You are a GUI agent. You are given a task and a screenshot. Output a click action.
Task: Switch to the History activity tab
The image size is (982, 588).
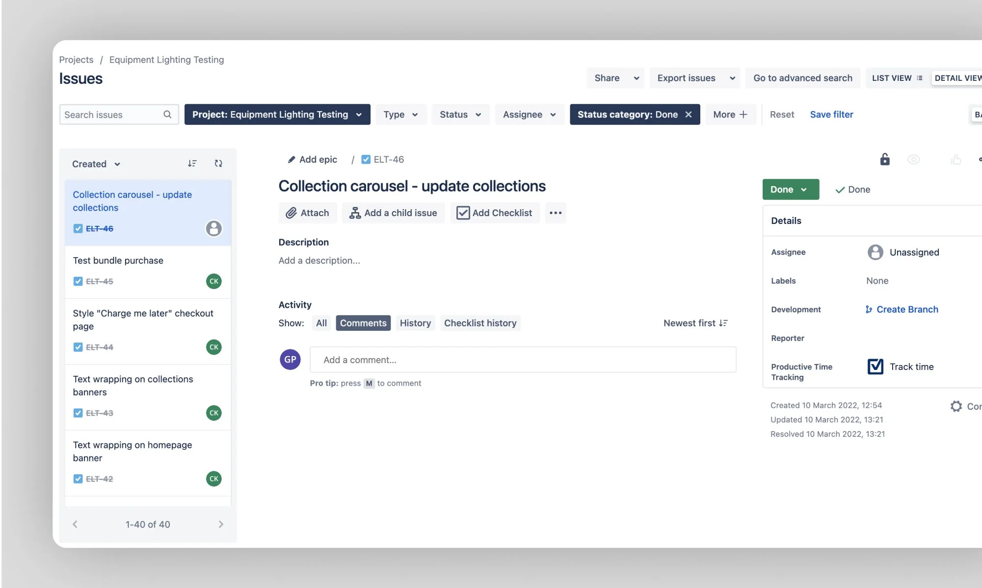point(415,323)
